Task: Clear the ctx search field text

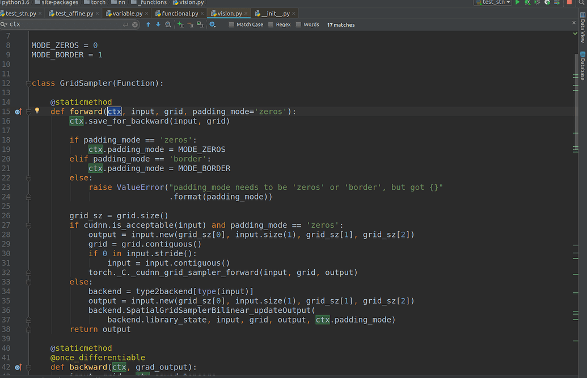Action: pos(135,25)
